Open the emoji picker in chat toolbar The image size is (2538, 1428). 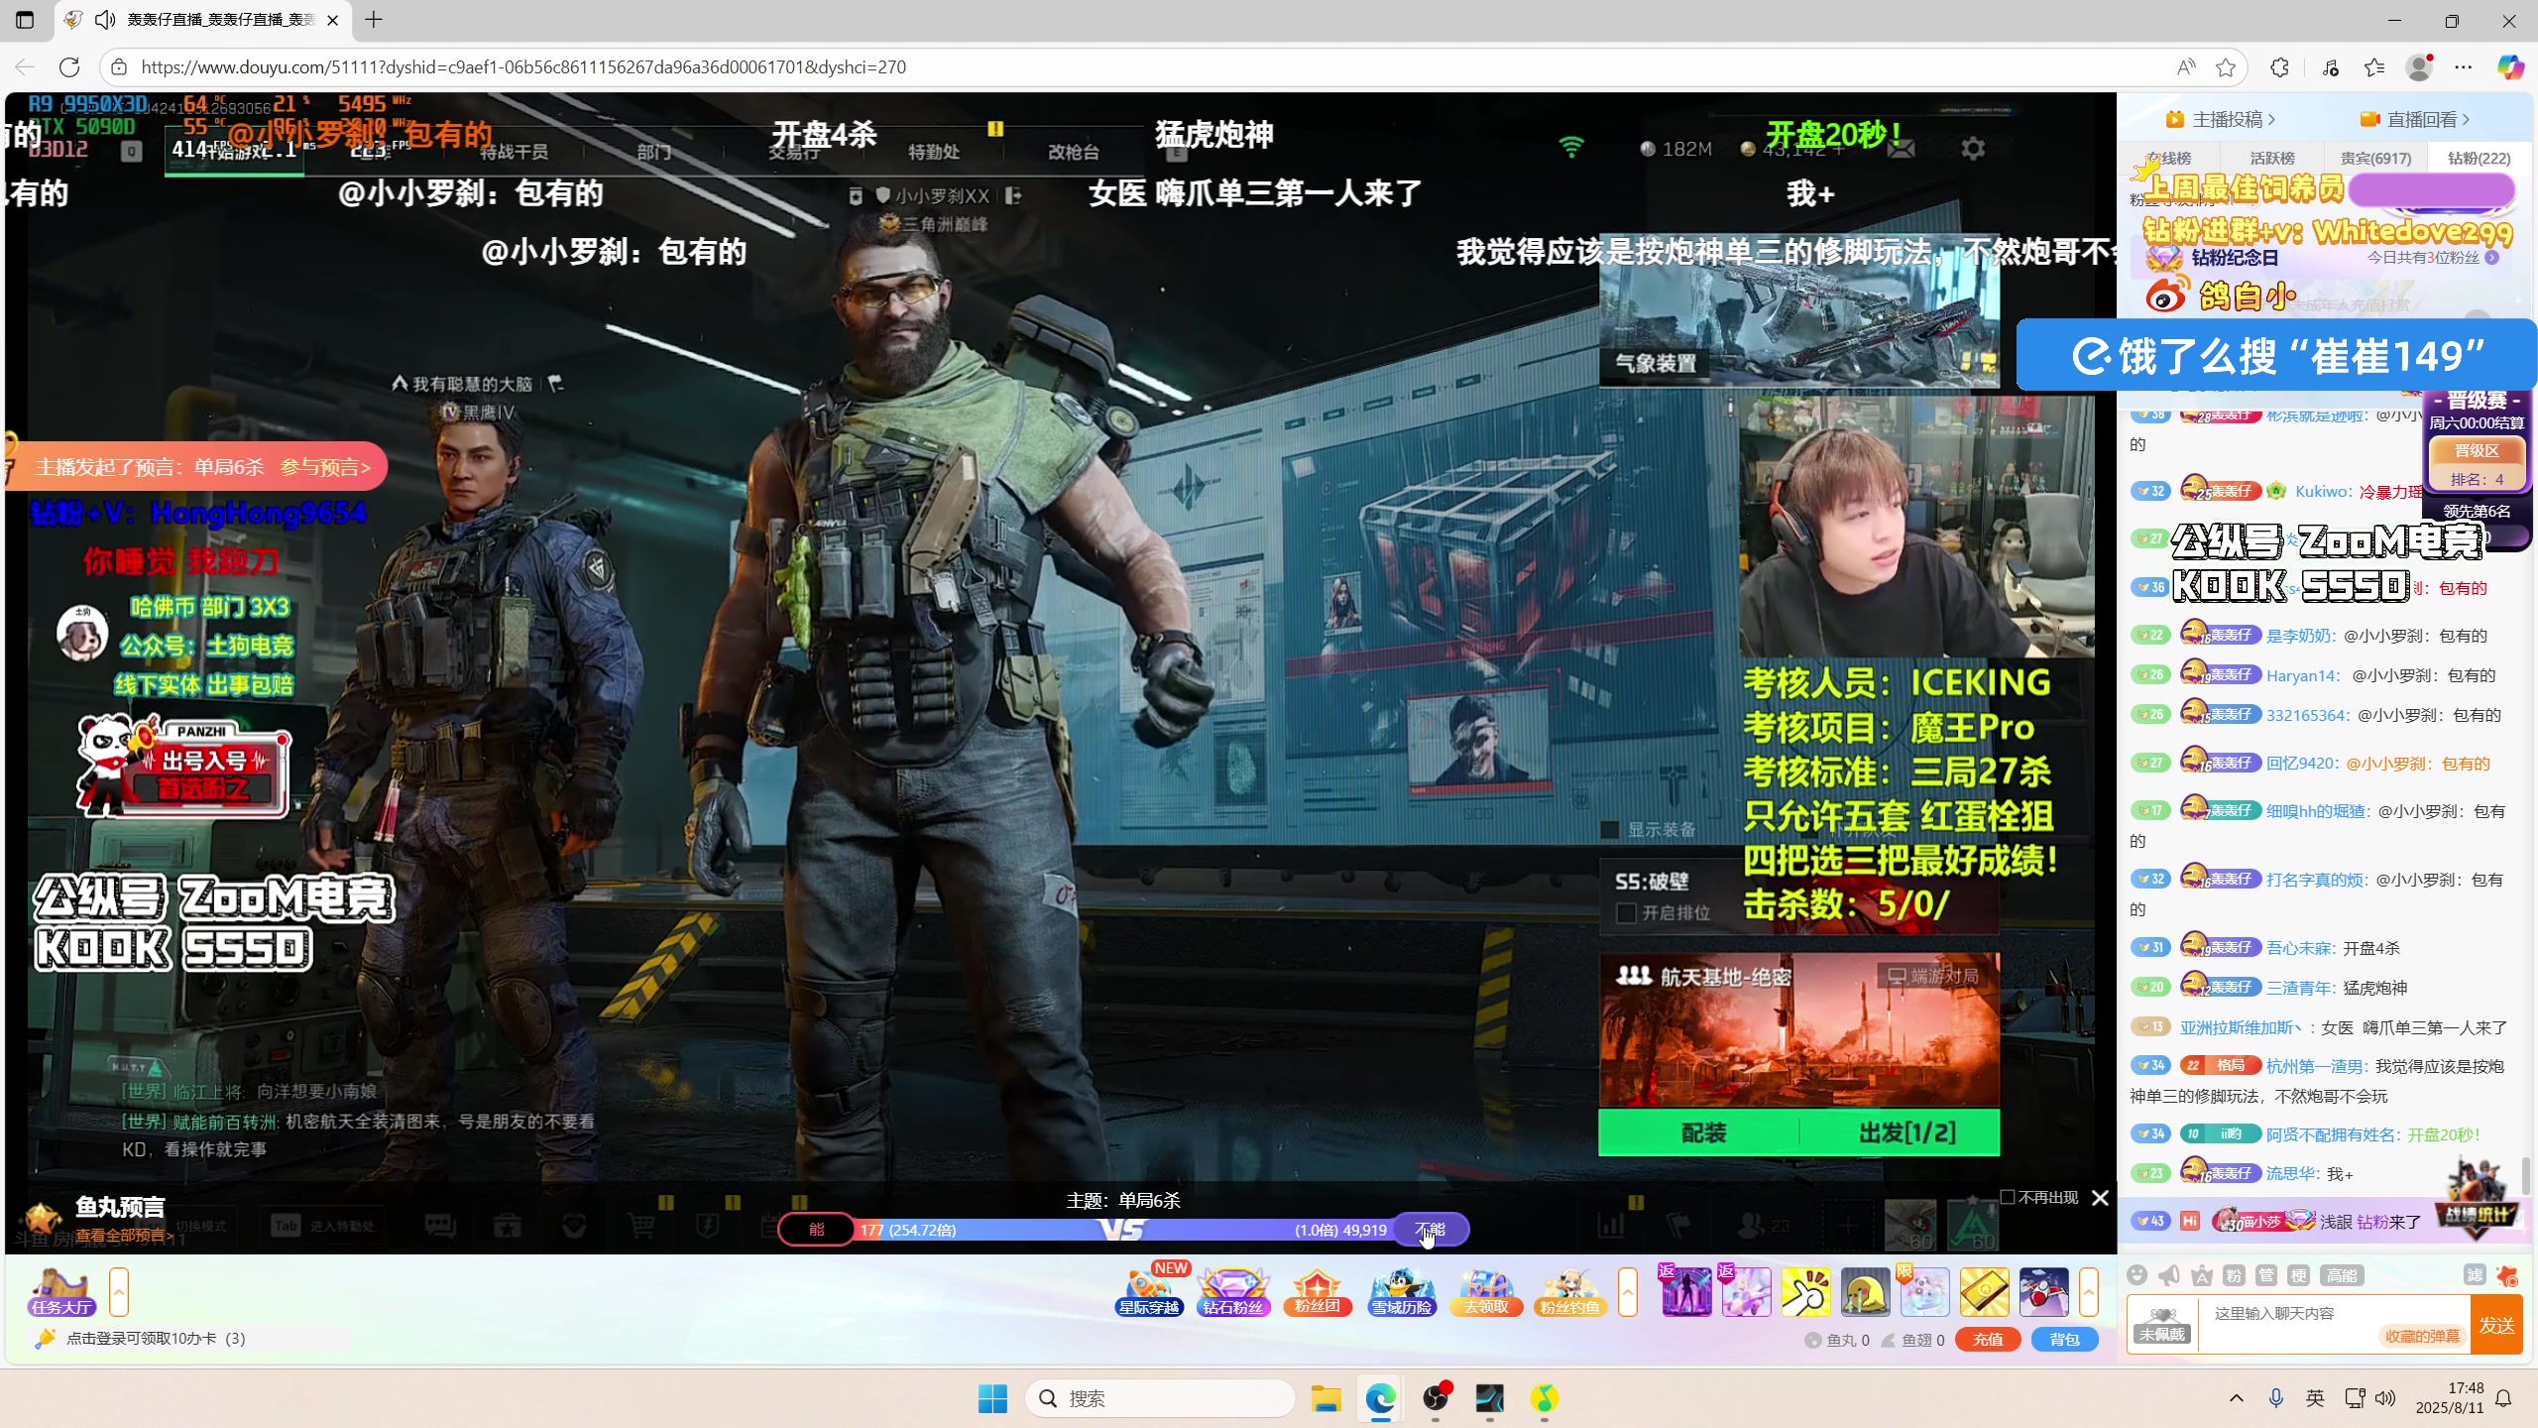pos(2137,1275)
